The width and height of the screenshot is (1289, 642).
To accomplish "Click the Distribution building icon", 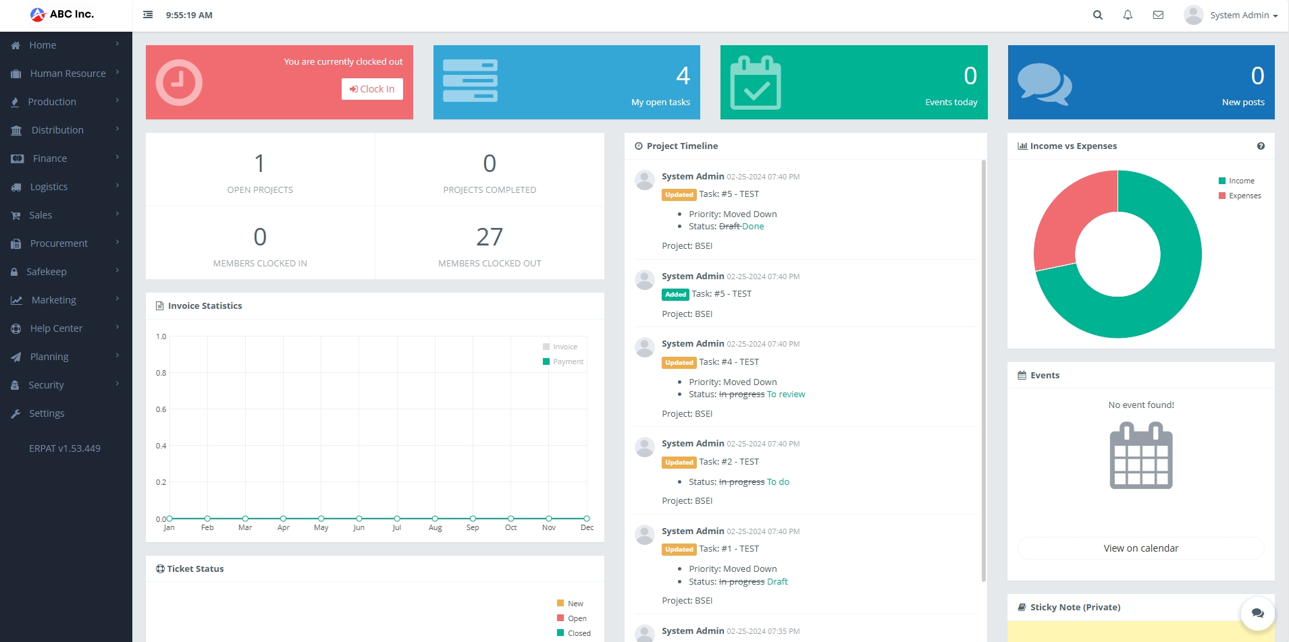I will (x=16, y=130).
